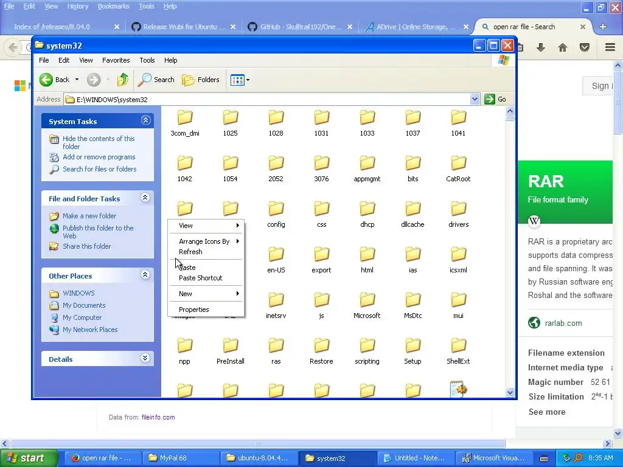Select the 1033 folder icon
623x467 pixels.
coord(367,118)
